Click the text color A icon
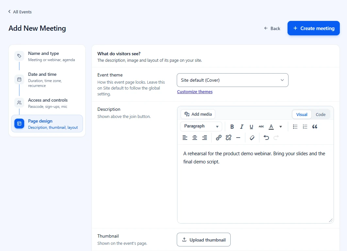 [271, 126]
